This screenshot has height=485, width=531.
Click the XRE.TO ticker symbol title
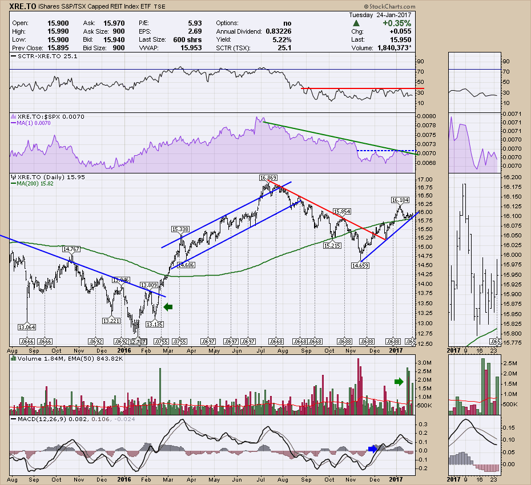pos(23,6)
